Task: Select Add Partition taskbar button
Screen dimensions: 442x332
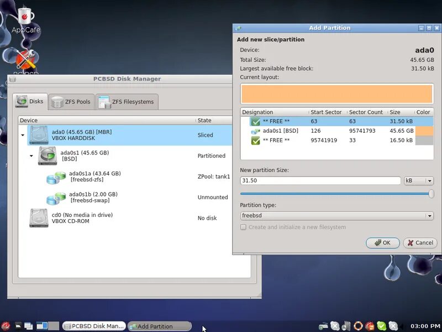Action: pyautogui.click(x=160, y=326)
